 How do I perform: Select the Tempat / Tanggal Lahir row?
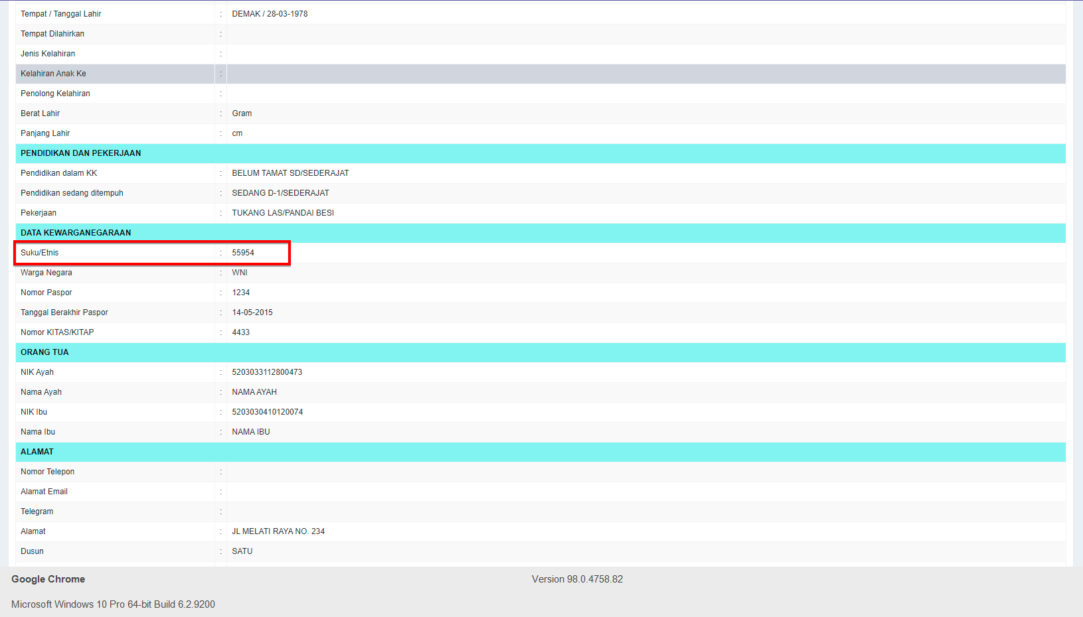[61, 13]
